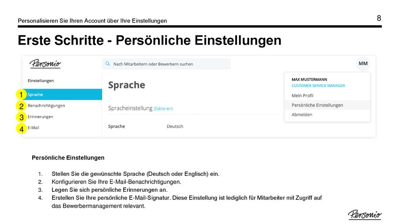Viewport: 398px width, 224px height.
Task: Click the Personio logo at slide bottom
Action: [365, 215]
